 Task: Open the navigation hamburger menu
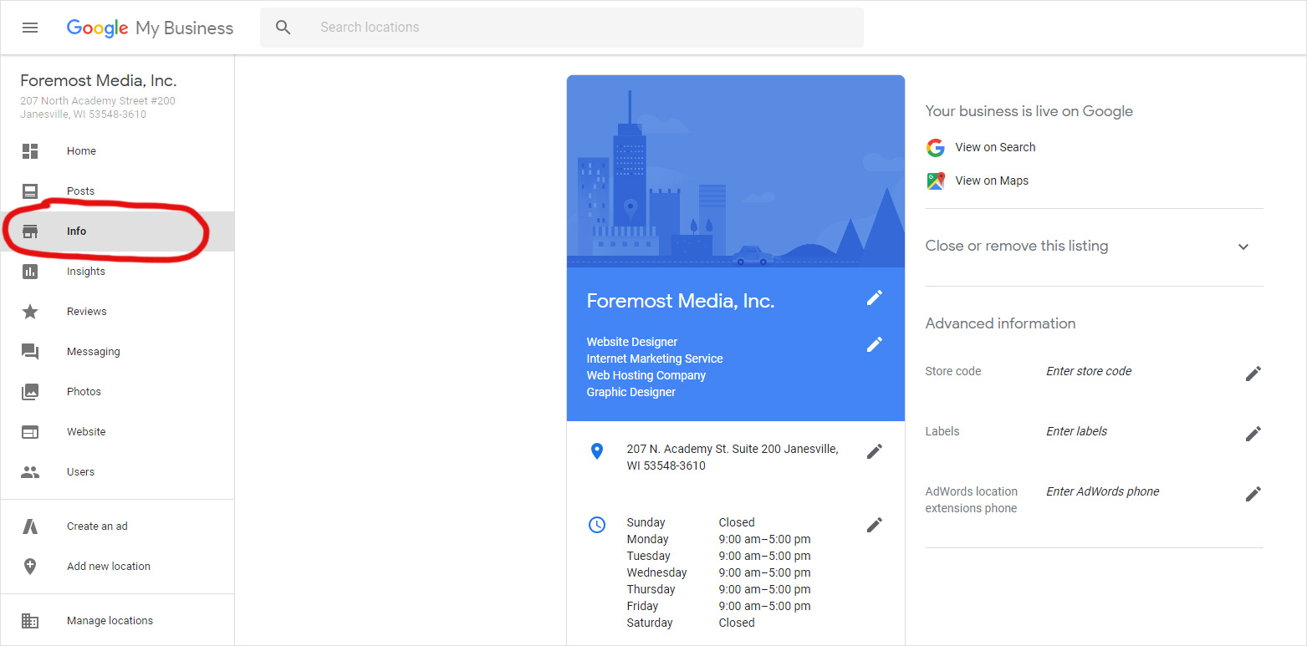pos(30,27)
